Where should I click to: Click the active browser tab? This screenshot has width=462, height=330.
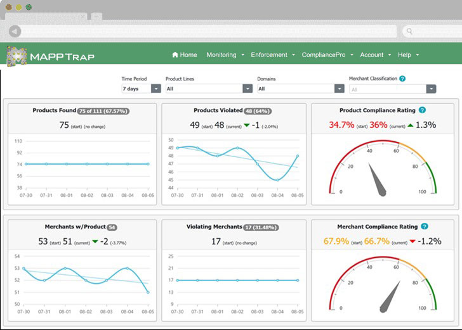click(x=46, y=16)
